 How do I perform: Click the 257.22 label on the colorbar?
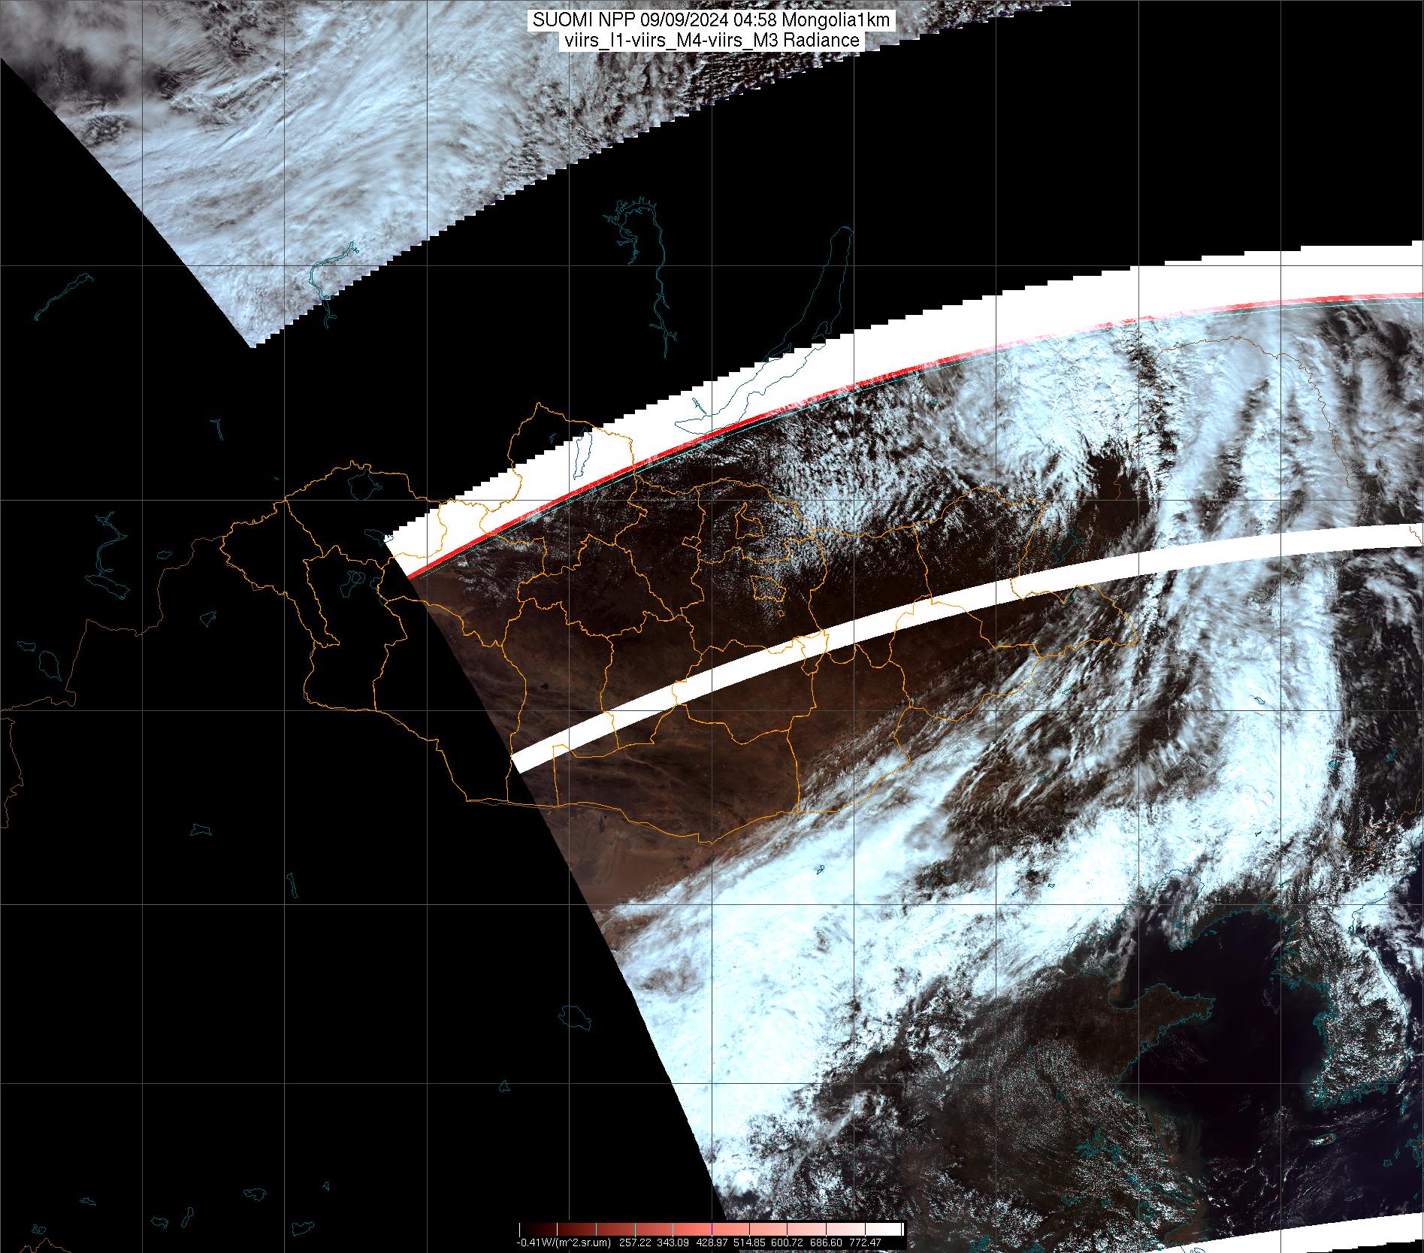(x=633, y=1242)
